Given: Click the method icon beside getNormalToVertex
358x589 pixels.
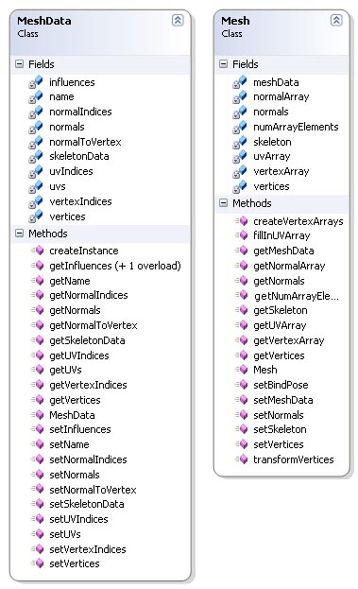Looking at the screenshot, I should [x=38, y=325].
